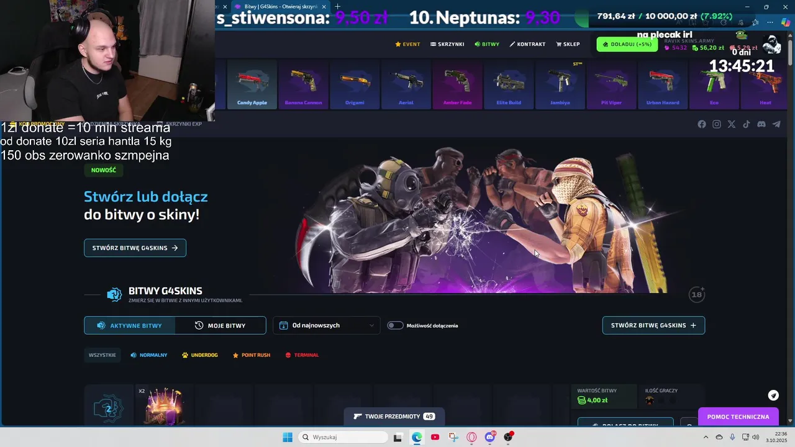The width and height of the screenshot is (795, 447).
Task: Select the Eco skin drop
Action: point(714,84)
